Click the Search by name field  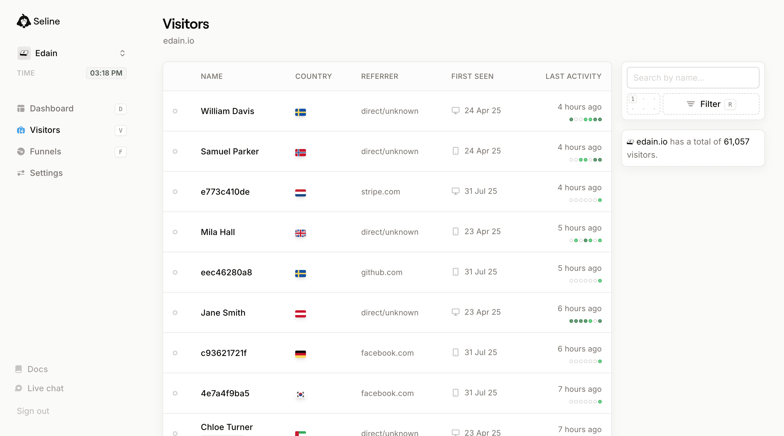(x=693, y=78)
